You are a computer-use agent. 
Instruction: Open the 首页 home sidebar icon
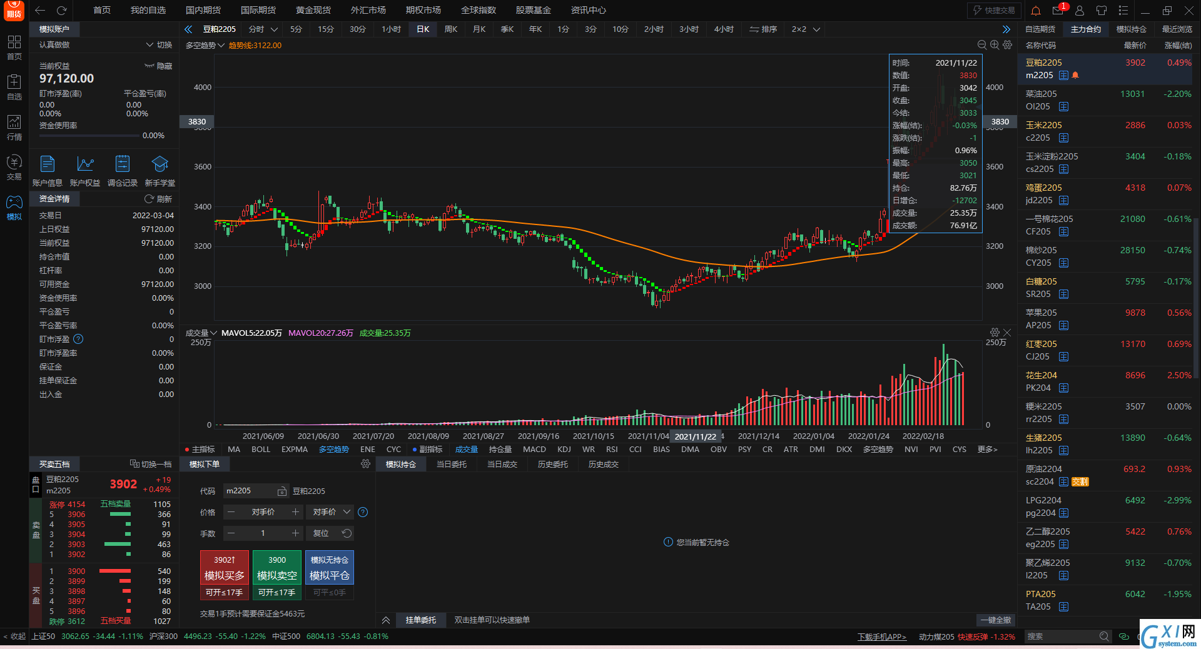click(x=14, y=47)
